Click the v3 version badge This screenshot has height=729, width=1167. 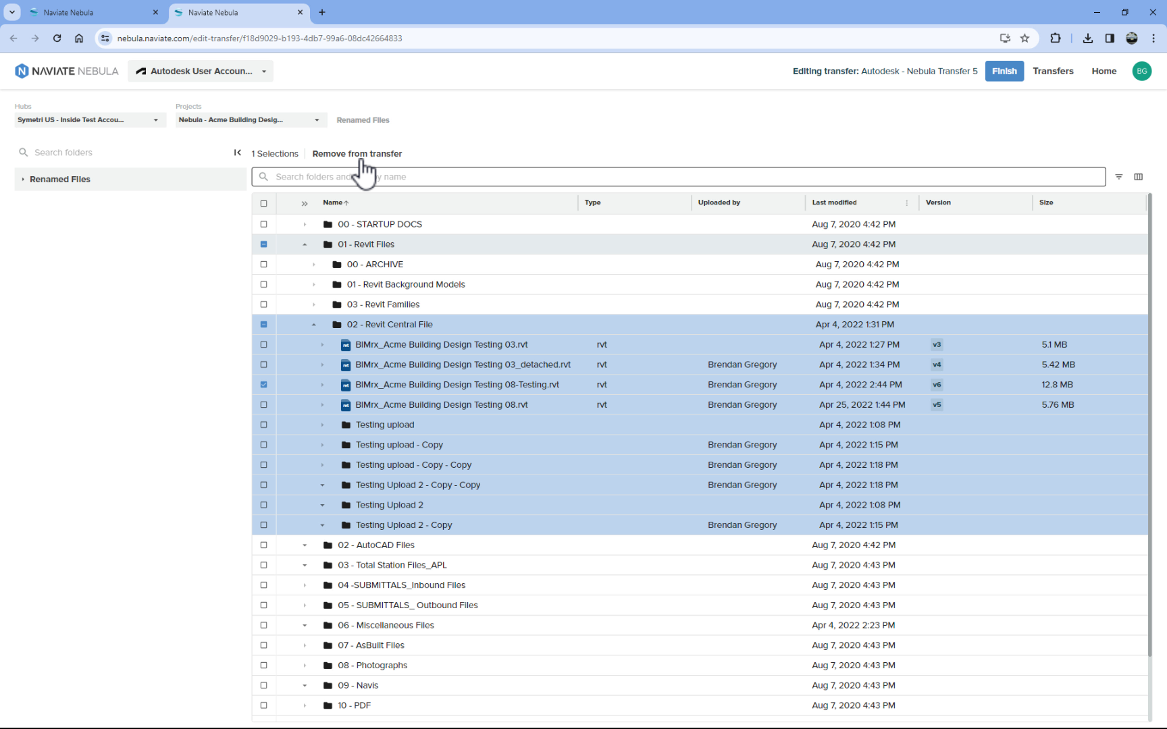tap(937, 345)
